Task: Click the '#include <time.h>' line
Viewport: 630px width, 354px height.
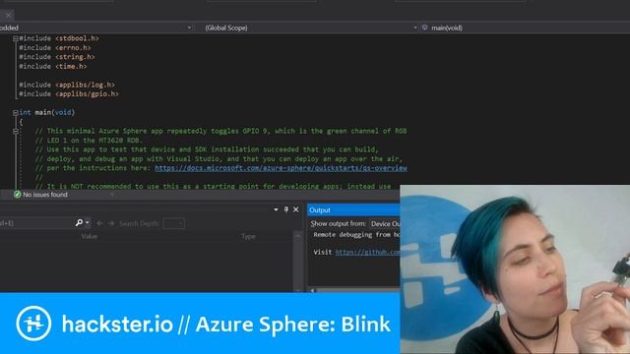Action: (53, 66)
